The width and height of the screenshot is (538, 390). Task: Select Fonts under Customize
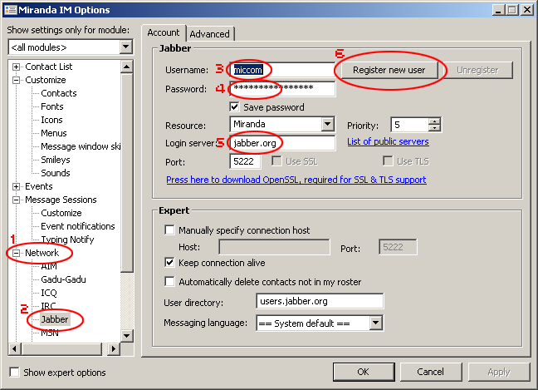[x=52, y=106]
